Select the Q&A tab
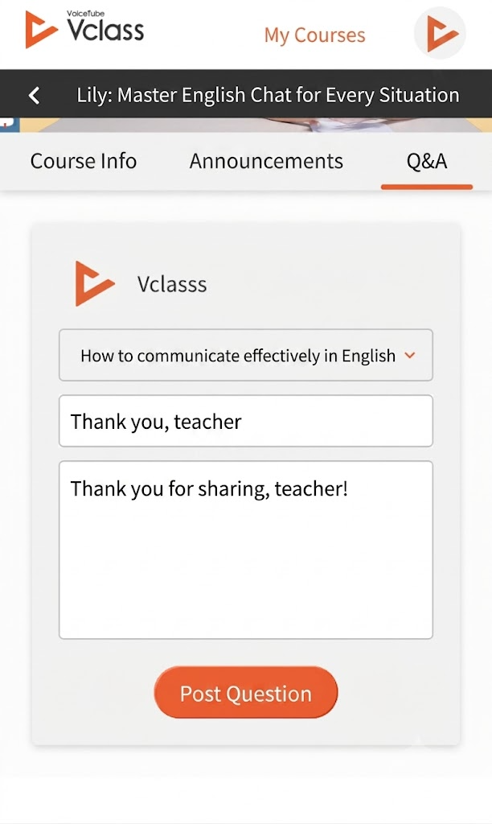Screen dimensions: 492x824 point(426,161)
